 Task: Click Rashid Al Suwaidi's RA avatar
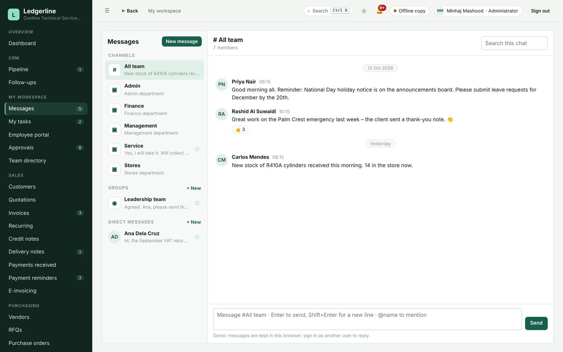(x=222, y=114)
